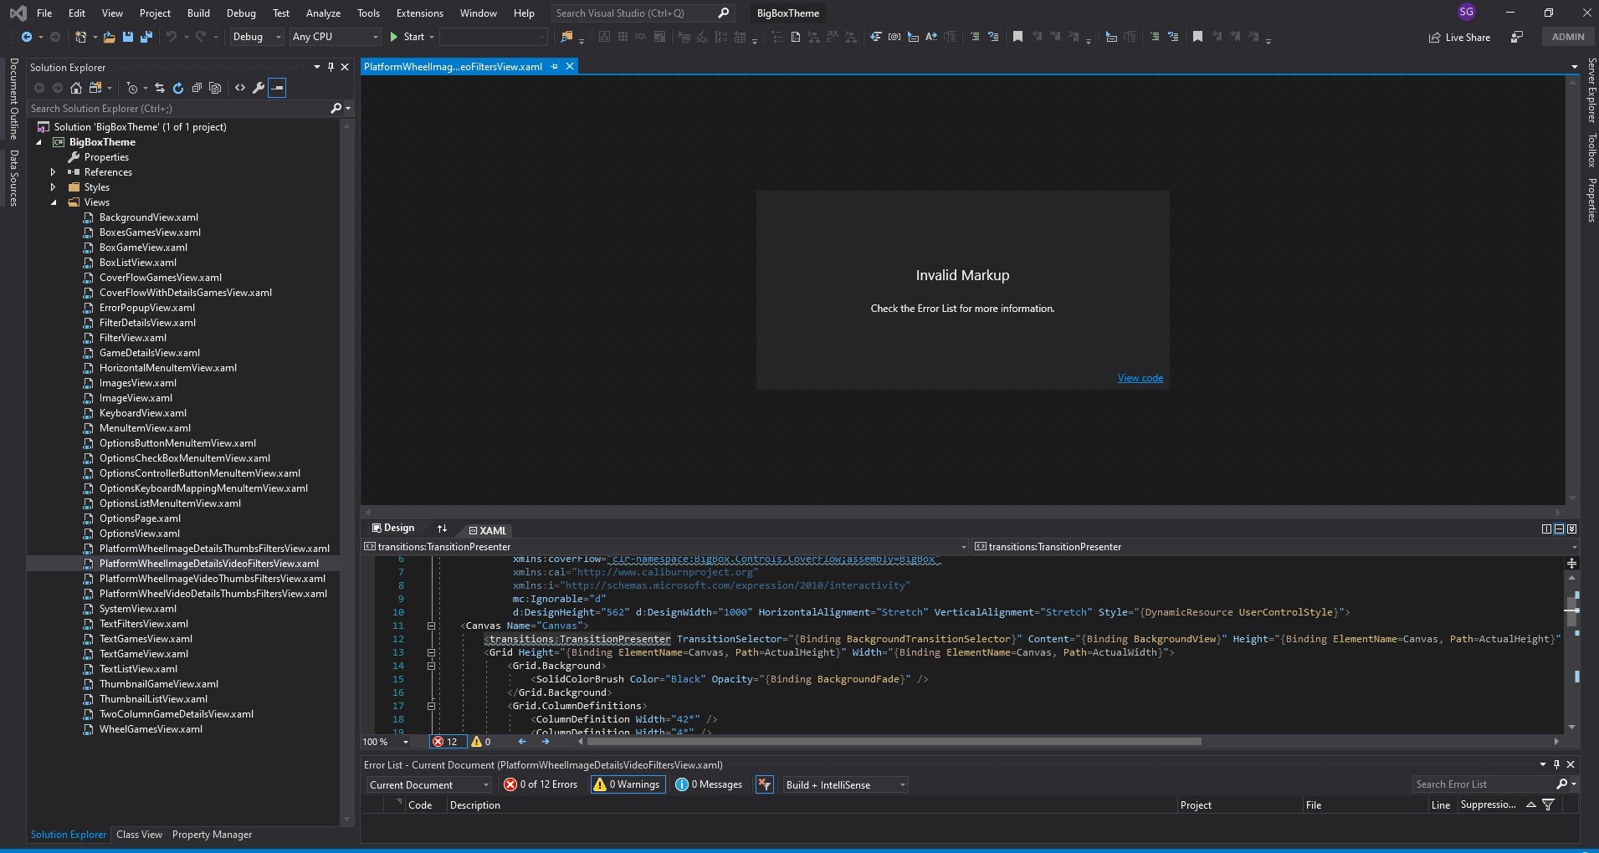This screenshot has width=1599, height=853.
Task: Click the SG account avatar
Action: (1466, 12)
